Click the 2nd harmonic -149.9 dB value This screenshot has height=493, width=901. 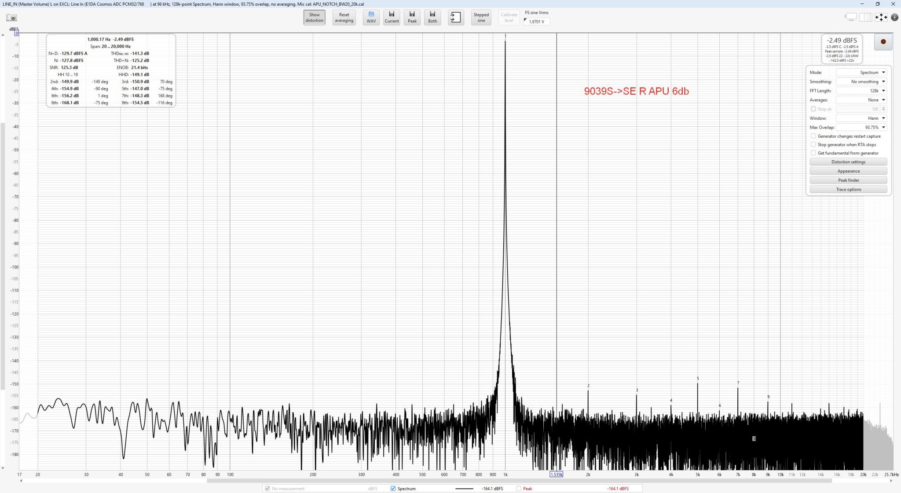pos(70,81)
